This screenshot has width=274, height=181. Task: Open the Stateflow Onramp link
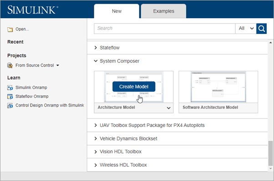pos(32,96)
